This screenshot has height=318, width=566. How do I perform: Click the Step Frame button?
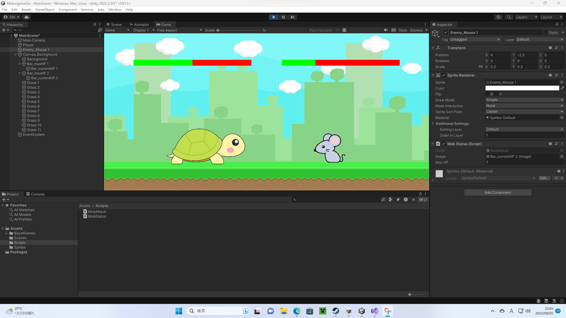pos(292,16)
